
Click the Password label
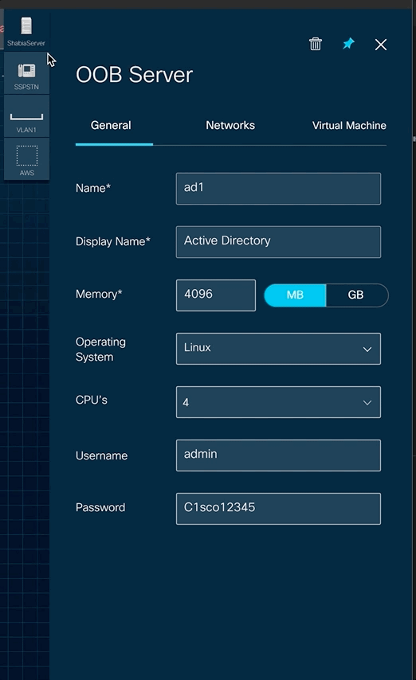coord(100,507)
